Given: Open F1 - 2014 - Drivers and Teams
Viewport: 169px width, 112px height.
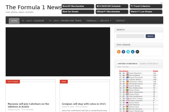Looking at the screenshot, I should click(x=65, y=21).
